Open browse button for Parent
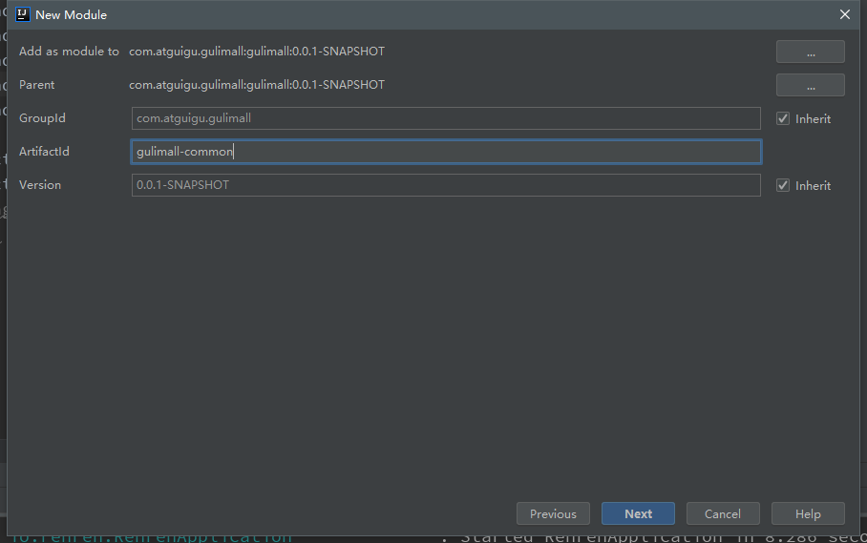Viewport: 867px width, 543px height. pos(810,85)
